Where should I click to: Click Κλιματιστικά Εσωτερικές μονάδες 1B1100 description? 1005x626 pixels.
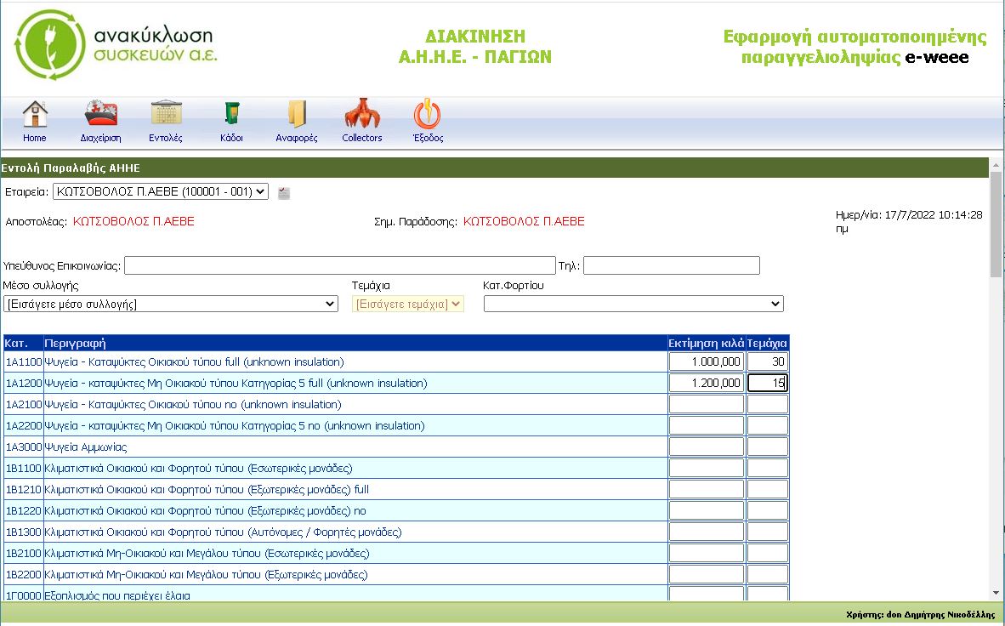click(x=199, y=468)
